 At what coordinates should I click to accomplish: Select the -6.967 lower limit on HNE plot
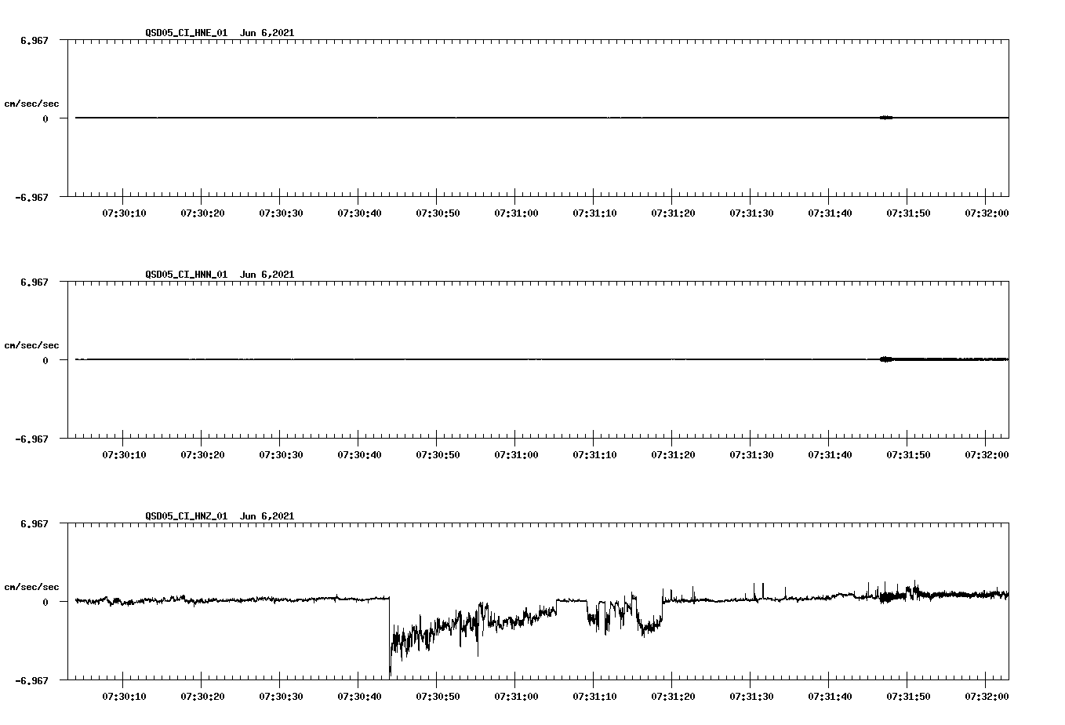click(31, 197)
